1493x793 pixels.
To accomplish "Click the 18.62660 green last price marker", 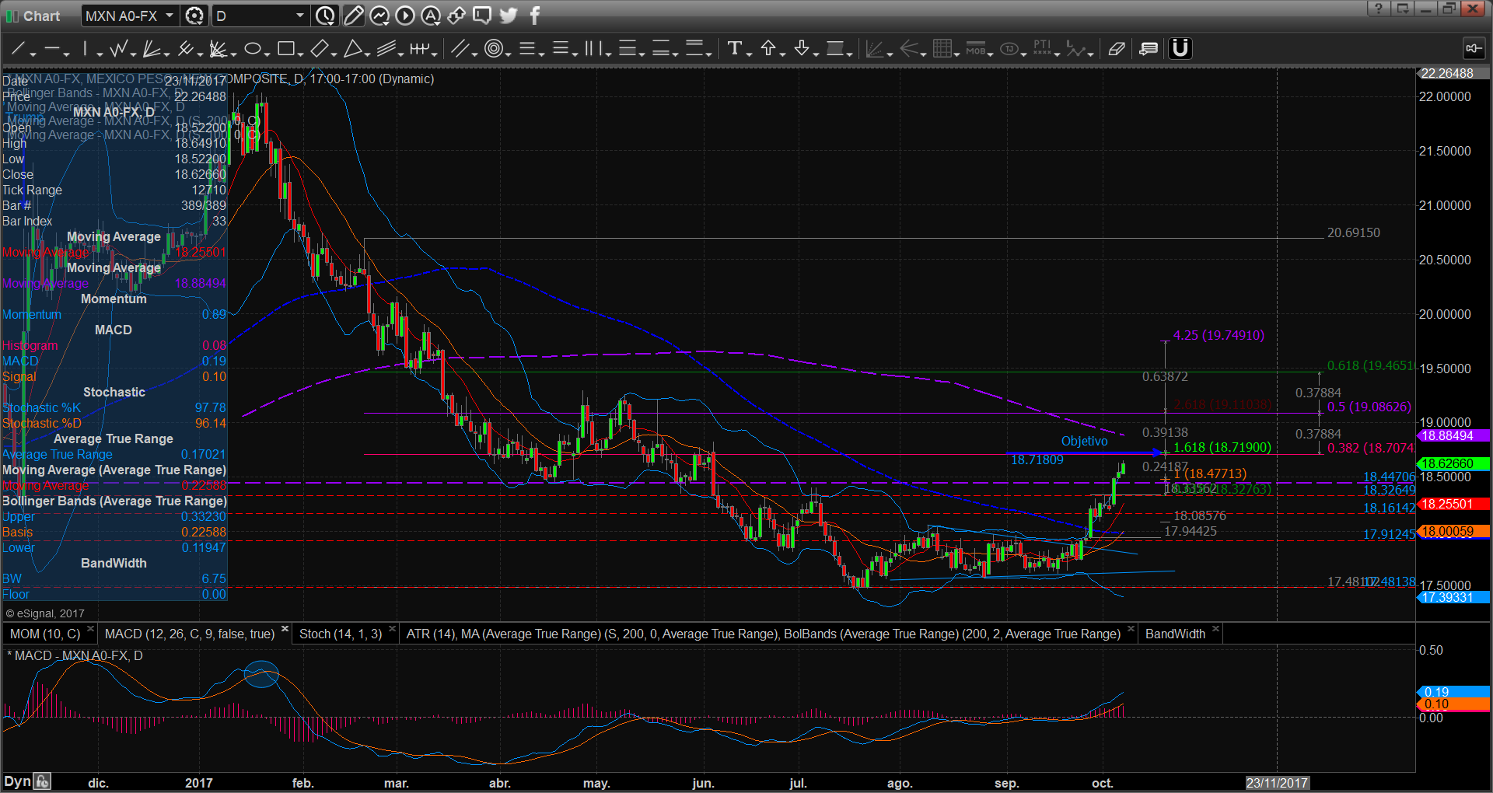I will click(1453, 463).
